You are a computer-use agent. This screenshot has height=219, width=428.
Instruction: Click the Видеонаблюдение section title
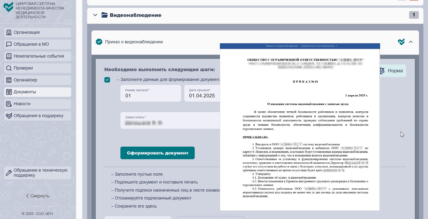tap(136, 15)
